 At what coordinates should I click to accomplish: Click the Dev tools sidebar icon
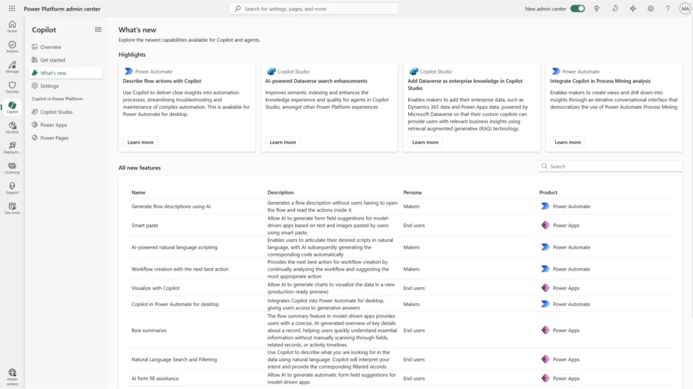(x=12, y=203)
